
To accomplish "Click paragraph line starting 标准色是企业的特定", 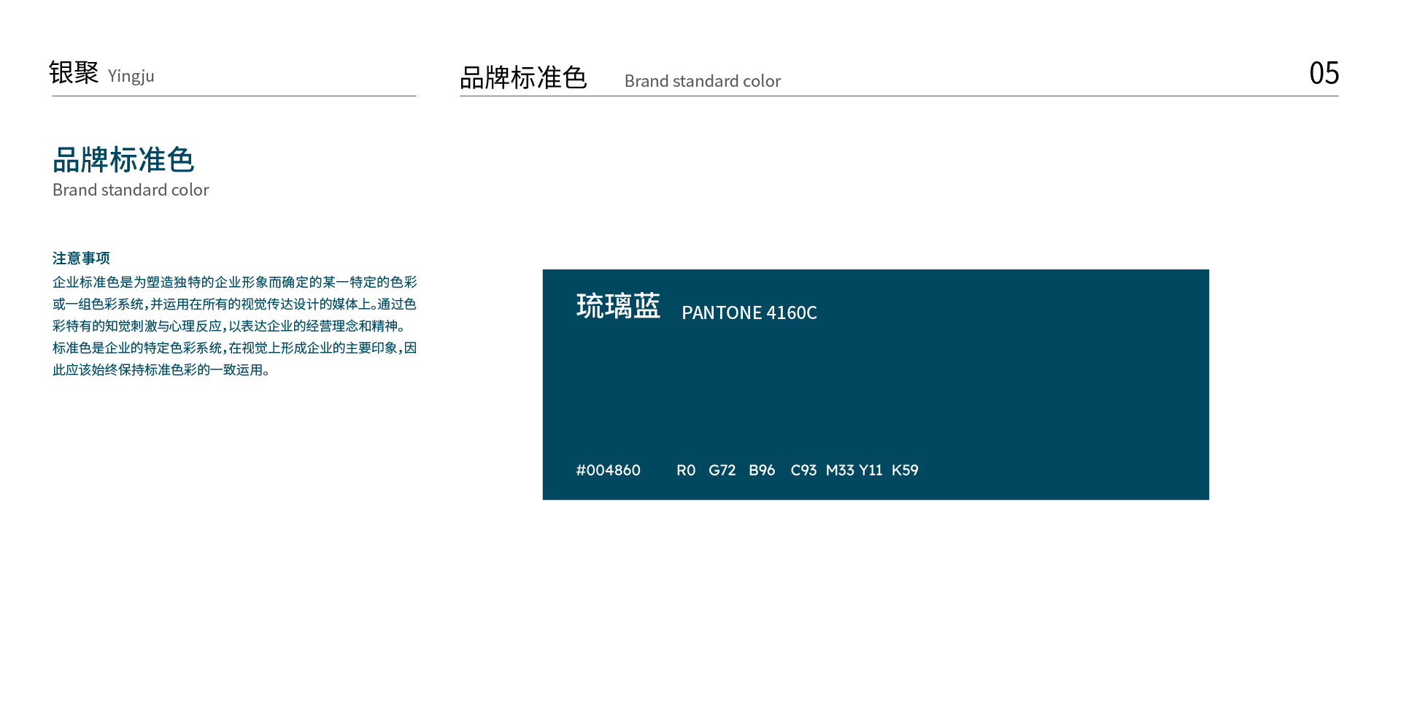I will pyautogui.click(x=235, y=348).
